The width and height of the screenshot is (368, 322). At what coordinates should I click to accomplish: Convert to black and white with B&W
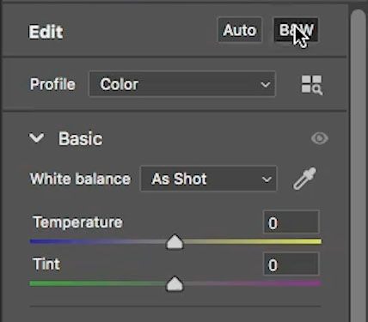coord(296,30)
